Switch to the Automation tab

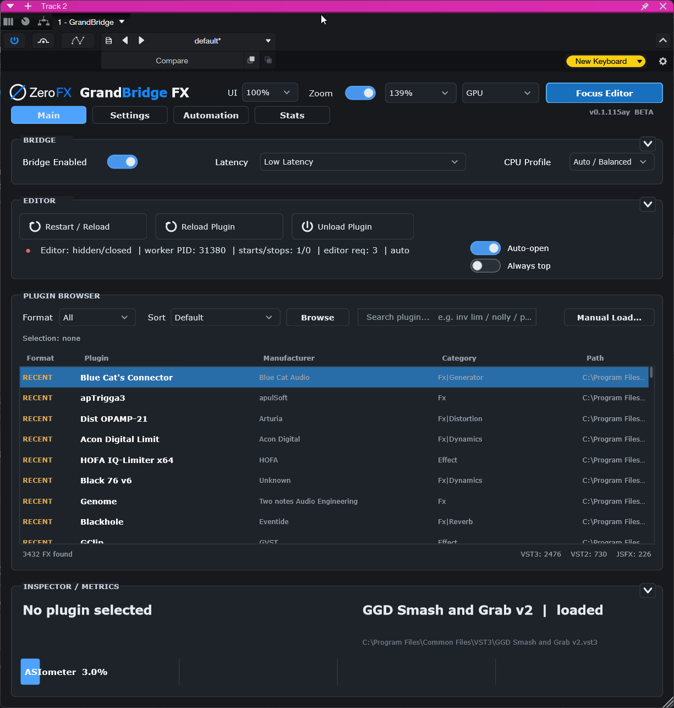[x=211, y=115]
